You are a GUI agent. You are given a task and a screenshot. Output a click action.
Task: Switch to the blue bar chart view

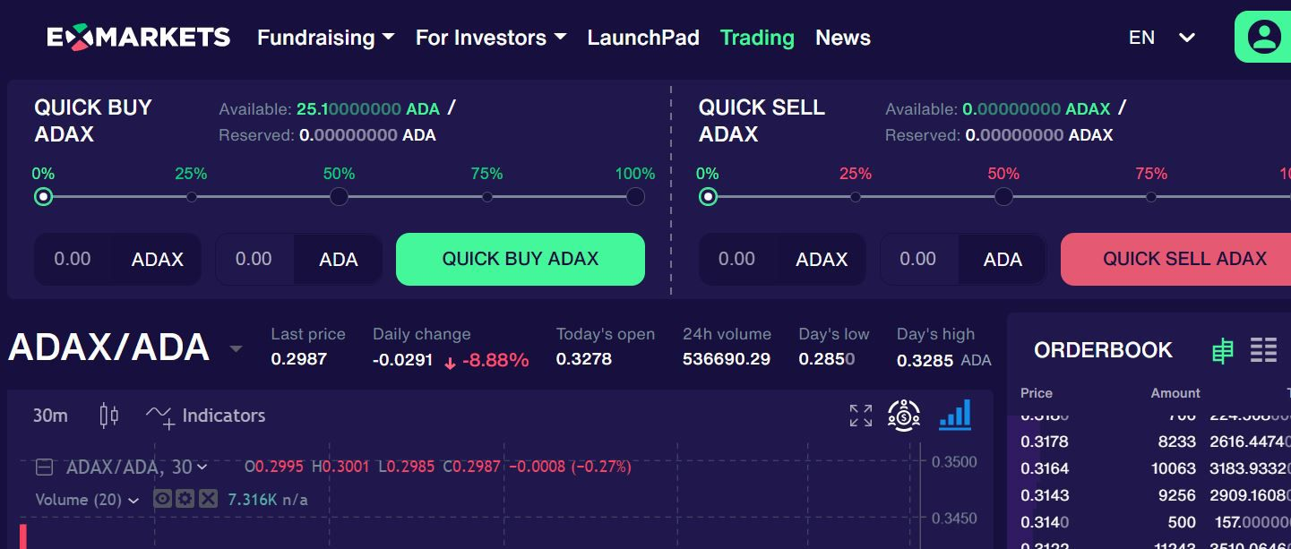[x=955, y=415]
